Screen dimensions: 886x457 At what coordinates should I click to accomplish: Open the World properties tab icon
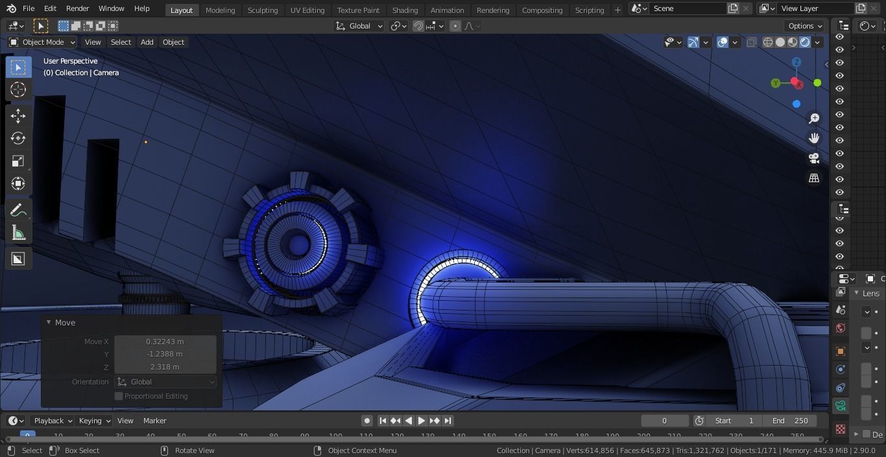pyautogui.click(x=841, y=328)
